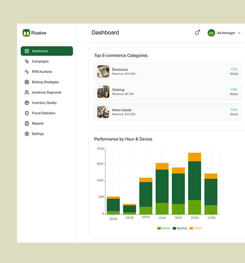
Task: Click 'Revenue: $9,750' text
Action: [123, 94]
